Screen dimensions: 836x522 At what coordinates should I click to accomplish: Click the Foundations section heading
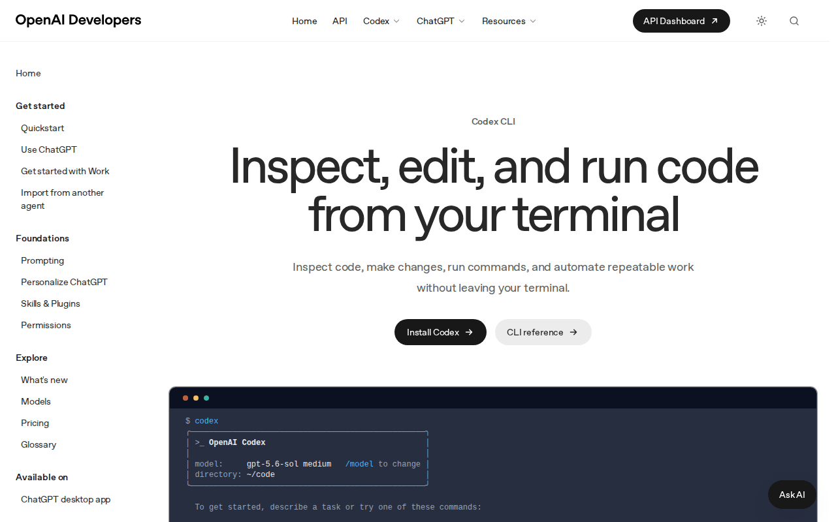click(42, 238)
